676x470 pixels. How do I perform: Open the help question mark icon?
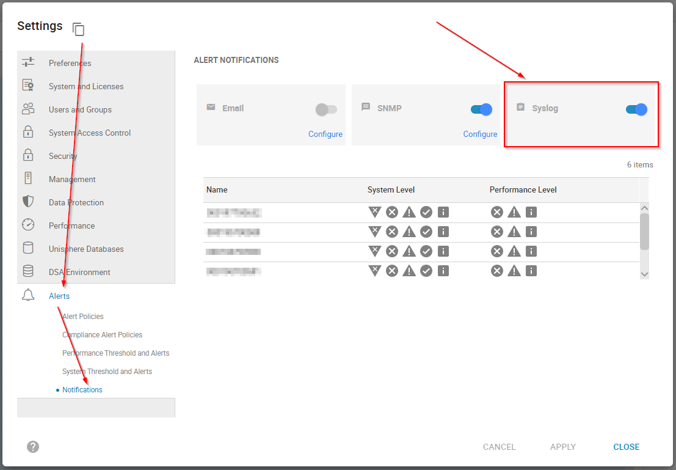click(32, 447)
